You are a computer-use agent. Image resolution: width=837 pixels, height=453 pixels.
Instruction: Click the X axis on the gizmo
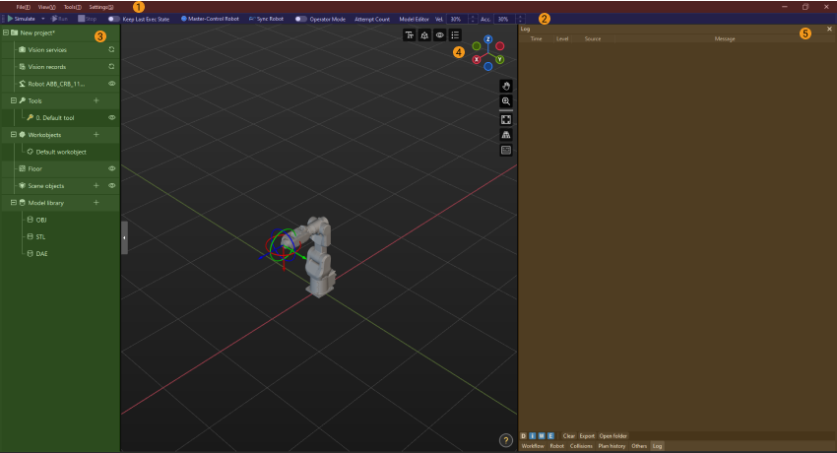(x=477, y=60)
